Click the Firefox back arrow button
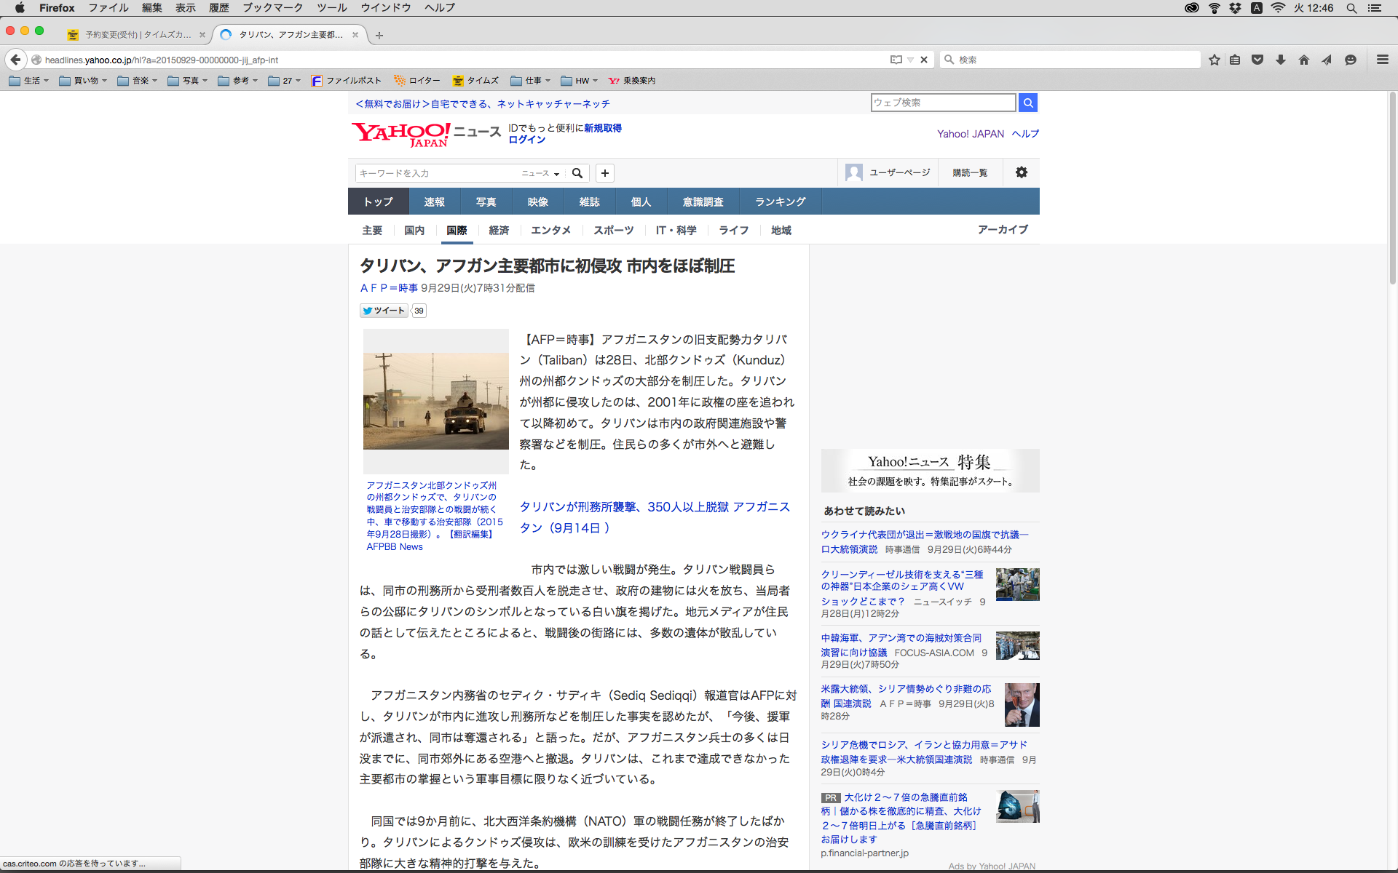Image resolution: width=1398 pixels, height=873 pixels. tap(15, 60)
